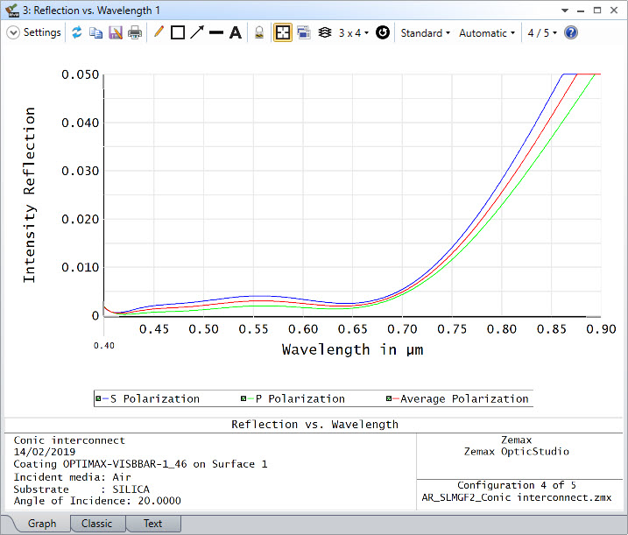Image resolution: width=628 pixels, height=535 pixels.
Task: Click the Wavelength in µm axis title
Action: point(352,349)
